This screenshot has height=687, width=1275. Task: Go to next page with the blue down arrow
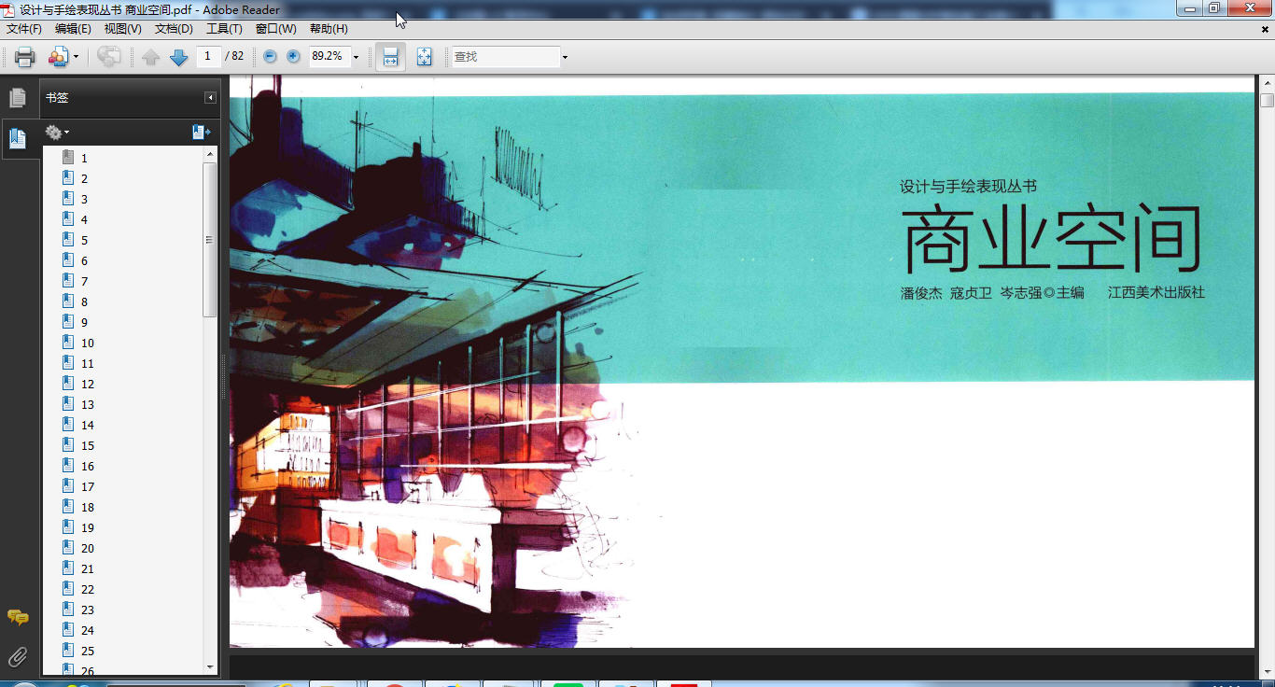click(179, 57)
